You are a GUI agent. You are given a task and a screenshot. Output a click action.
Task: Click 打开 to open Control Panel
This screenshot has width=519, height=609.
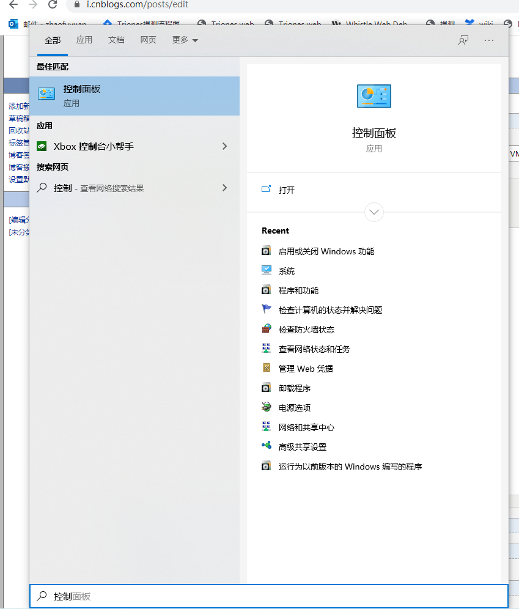[x=287, y=190]
